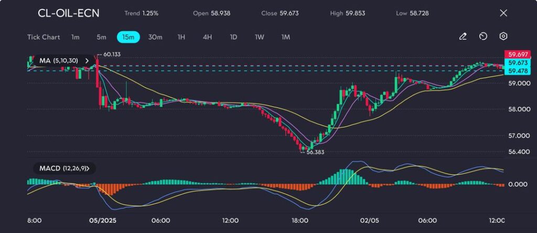537x233 pixels.
Task: Select the active 15m timeframe
Action: (x=128, y=37)
